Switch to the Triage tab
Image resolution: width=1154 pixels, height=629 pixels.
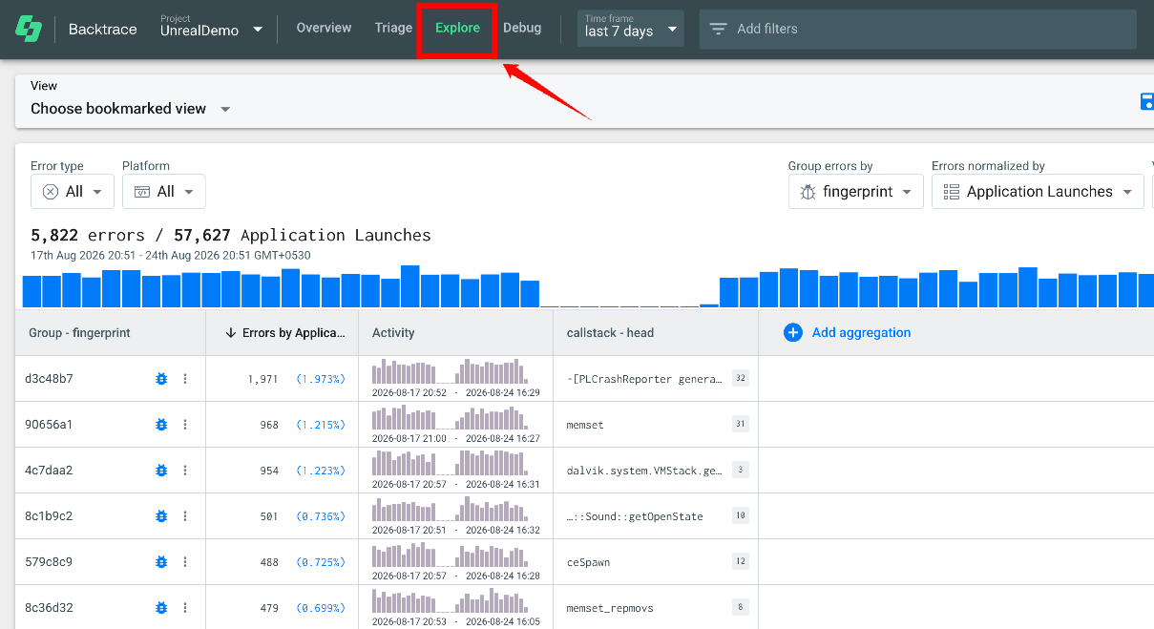pyautogui.click(x=393, y=28)
